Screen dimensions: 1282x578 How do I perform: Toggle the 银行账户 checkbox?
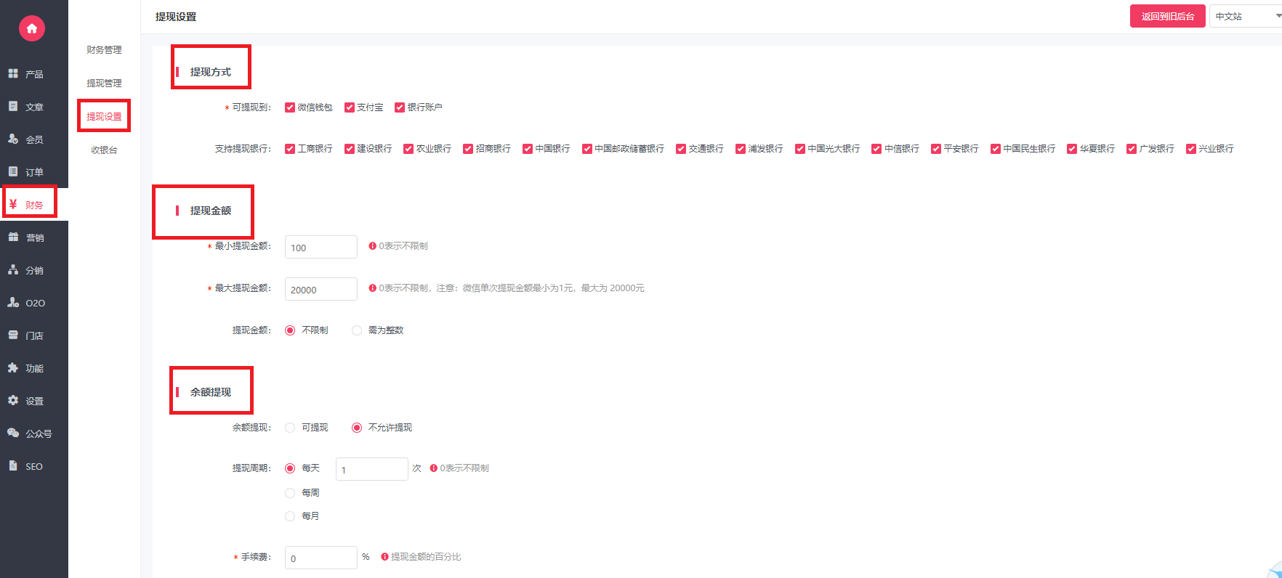pos(400,107)
